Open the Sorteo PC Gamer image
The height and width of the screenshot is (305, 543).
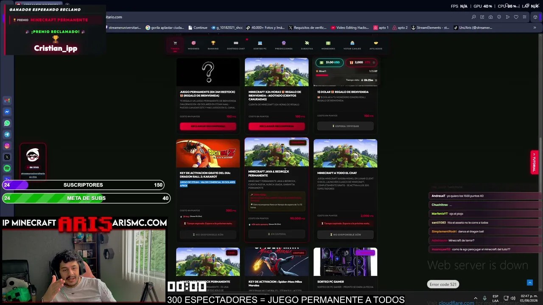point(345,262)
